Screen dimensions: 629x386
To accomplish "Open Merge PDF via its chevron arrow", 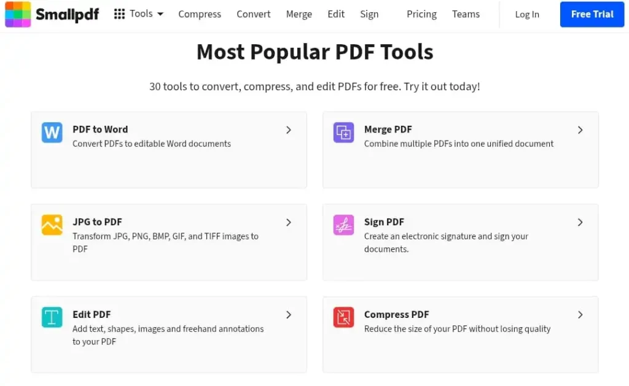I will click(580, 130).
